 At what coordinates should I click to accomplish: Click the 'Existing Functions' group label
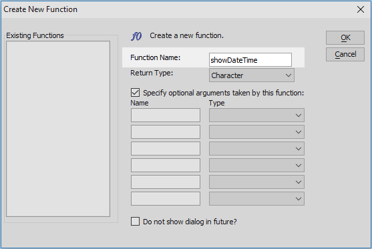pyautogui.click(x=35, y=35)
